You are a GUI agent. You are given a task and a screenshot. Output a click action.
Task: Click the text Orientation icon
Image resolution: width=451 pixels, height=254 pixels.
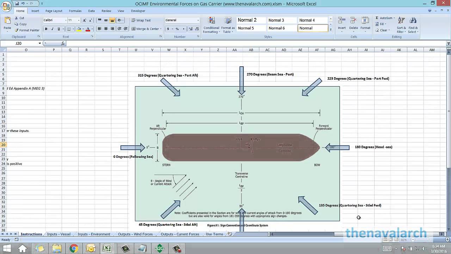pos(120,20)
